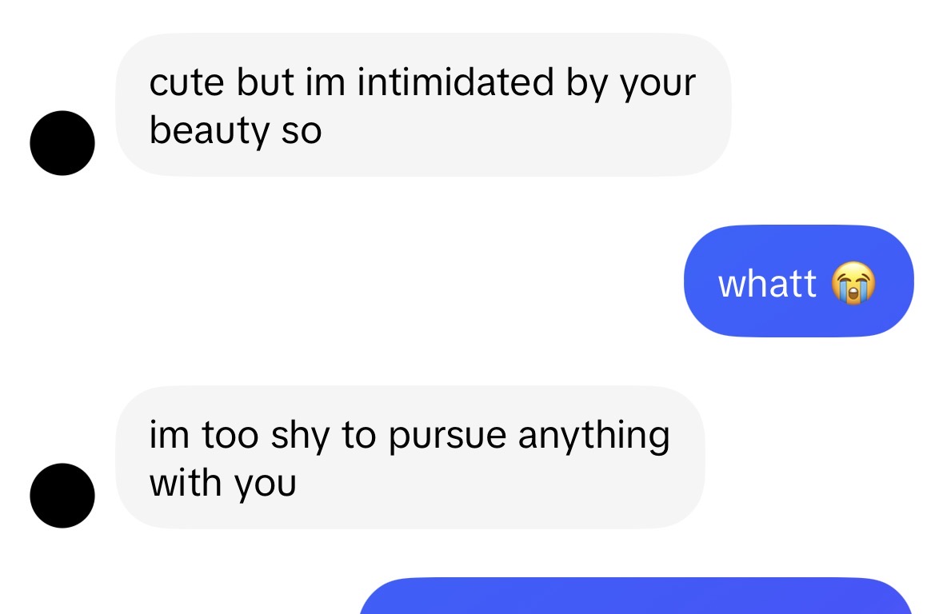The height and width of the screenshot is (614, 943).
Task: Open sender avatar beside 'with you' message
Action: pos(62,496)
